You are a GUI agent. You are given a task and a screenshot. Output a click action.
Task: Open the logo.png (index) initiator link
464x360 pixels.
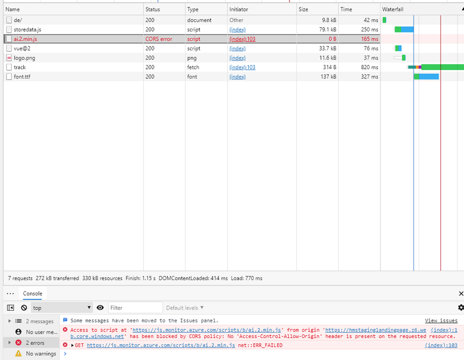[x=237, y=58]
